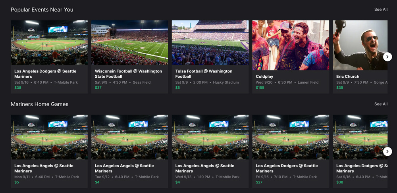Click the $5 Tulsa Football price
397x193 pixels.
[x=177, y=88]
